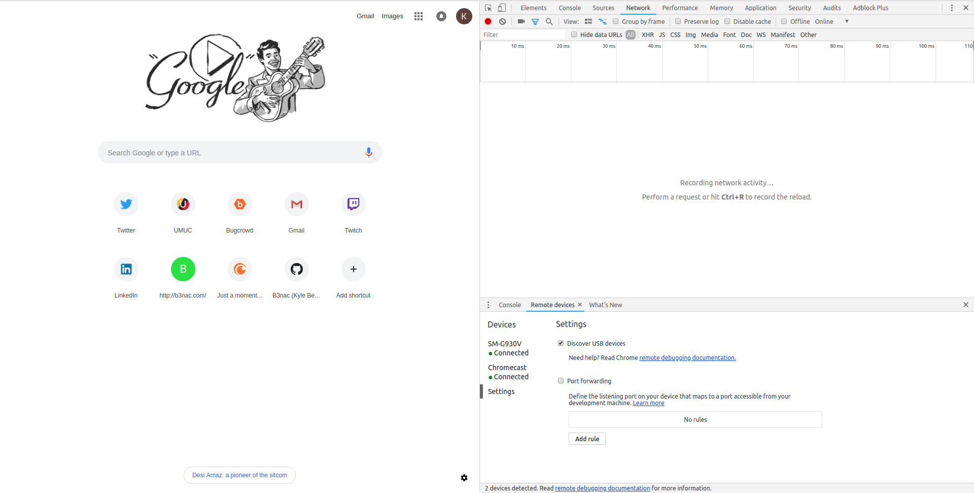The width and height of the screenshot is (974, 493).
Task: Click the capture screenshots camera icon
Action: 521,21
